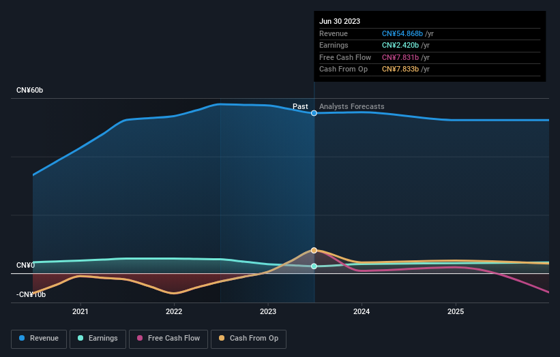Viewport: 560px width, 357px height.
Task: Click the revenue data point marker on the blue line
Action: pos(314,113)
